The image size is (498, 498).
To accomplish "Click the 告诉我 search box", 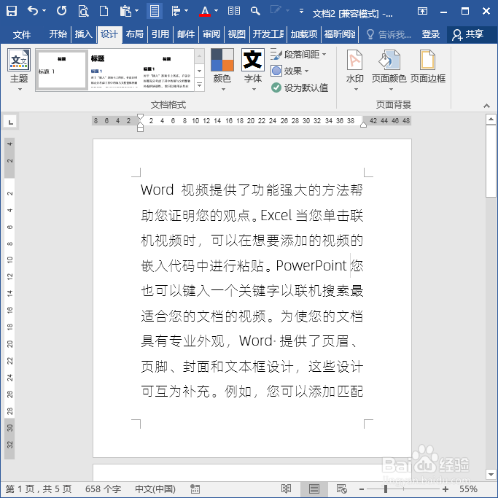I will click(389, 34).
